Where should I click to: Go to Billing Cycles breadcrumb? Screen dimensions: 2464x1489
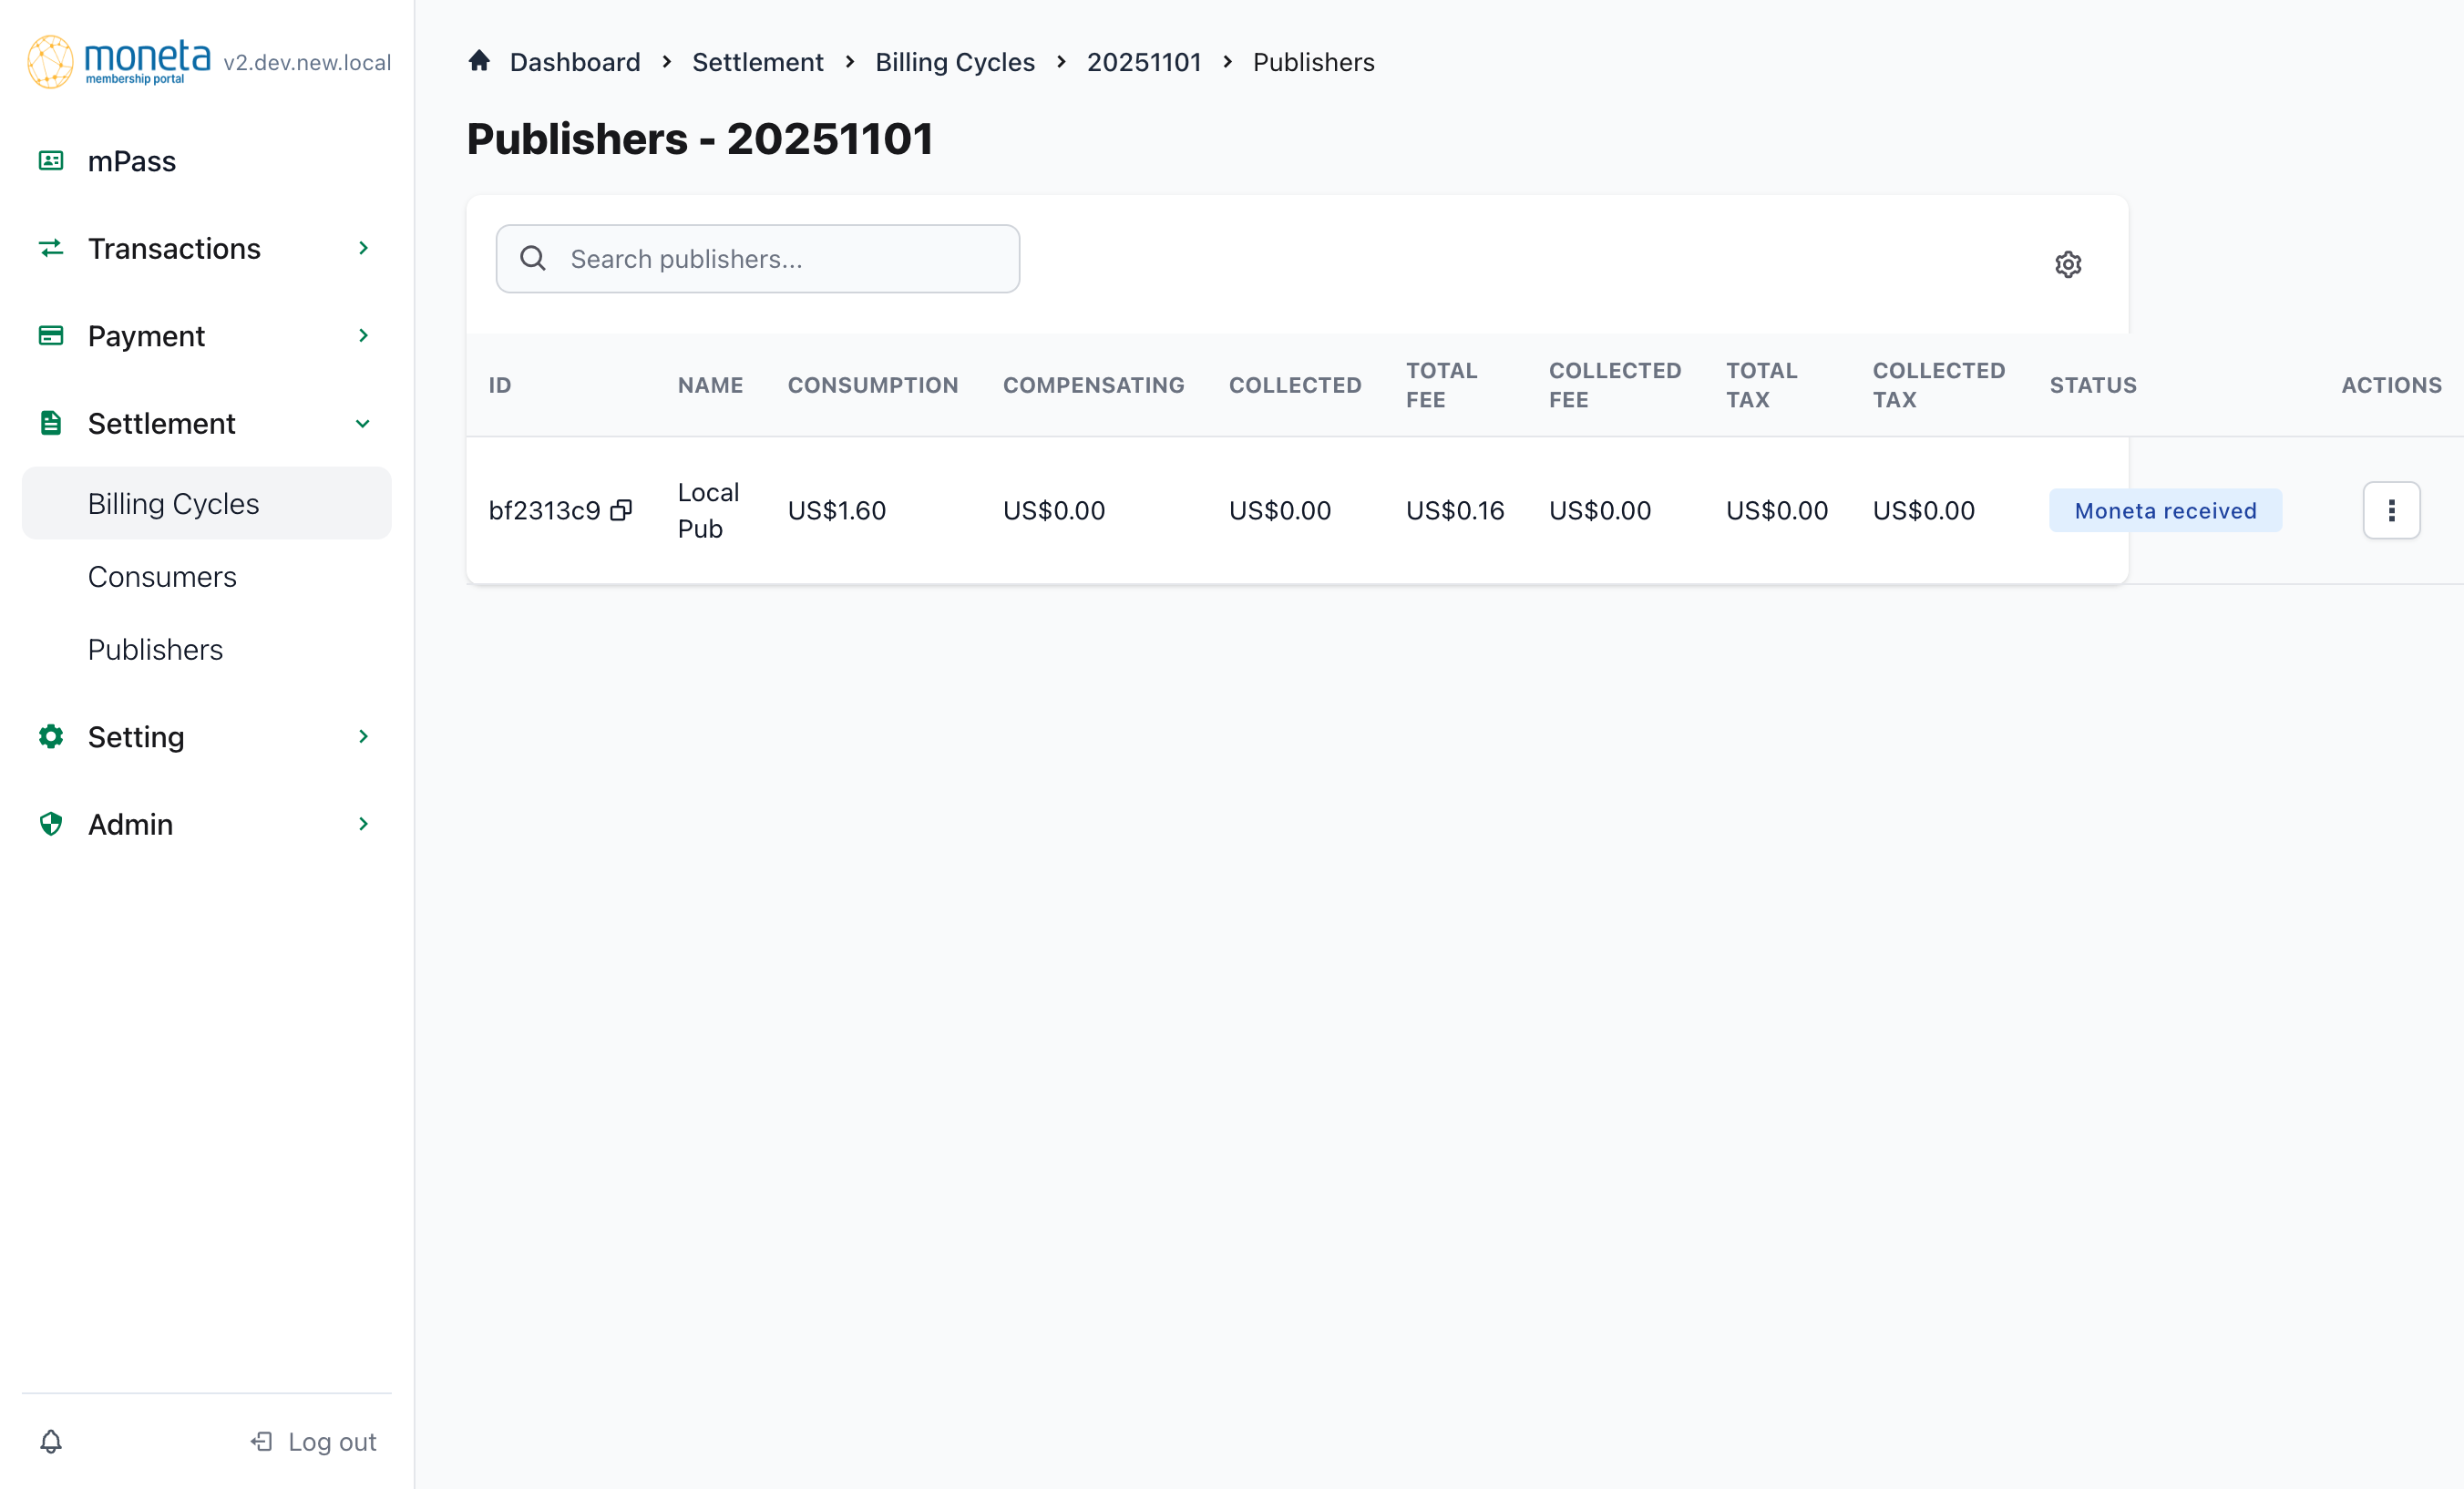click(954, 62)
